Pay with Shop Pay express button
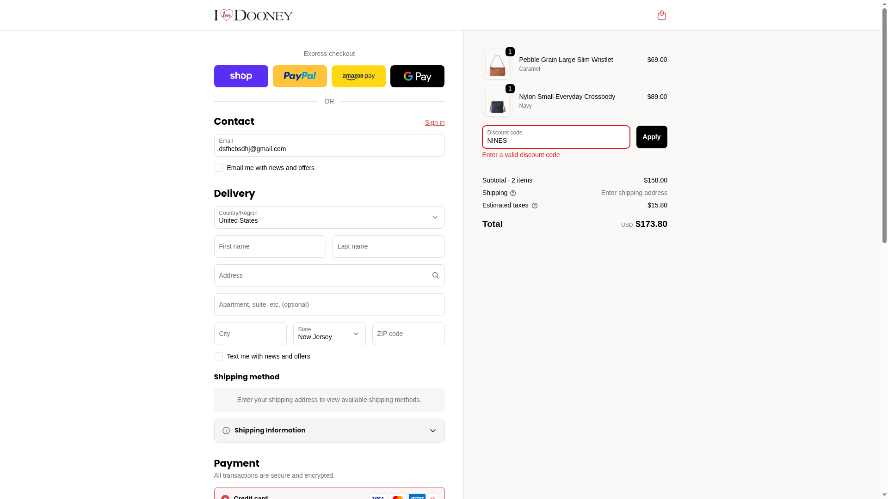Viewport: 888px width, 499px height. tap(241, 76)
